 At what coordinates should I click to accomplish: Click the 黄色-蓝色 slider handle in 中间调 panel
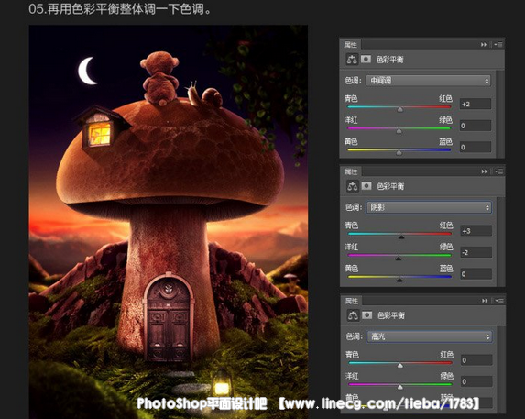399,153
